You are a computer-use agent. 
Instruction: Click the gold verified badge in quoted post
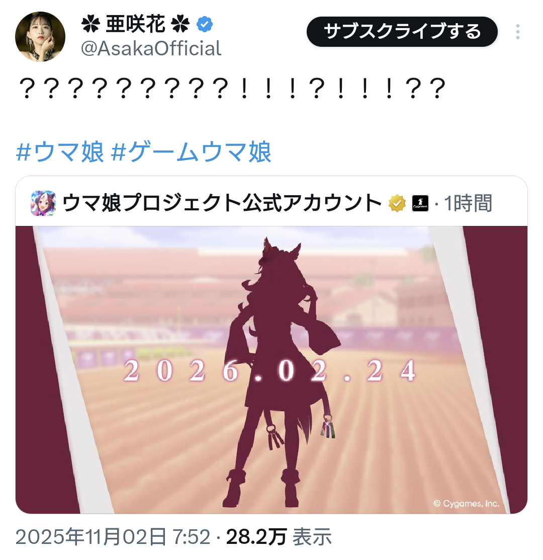coord(397,204)
